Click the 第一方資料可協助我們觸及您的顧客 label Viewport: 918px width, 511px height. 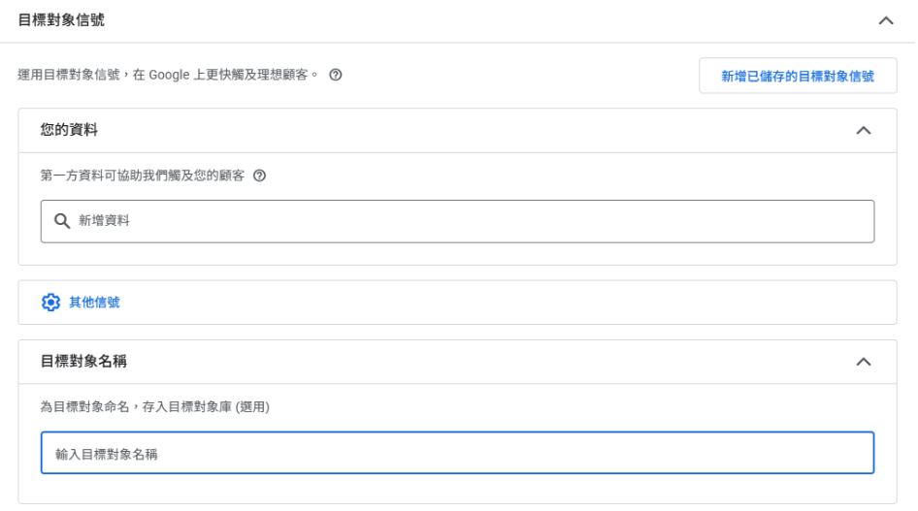pyautogui.click(x=142, y=176)
